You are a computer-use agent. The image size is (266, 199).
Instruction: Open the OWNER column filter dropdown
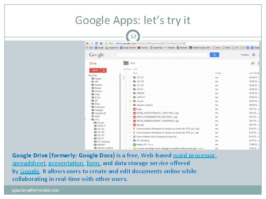tap(223, 73)
